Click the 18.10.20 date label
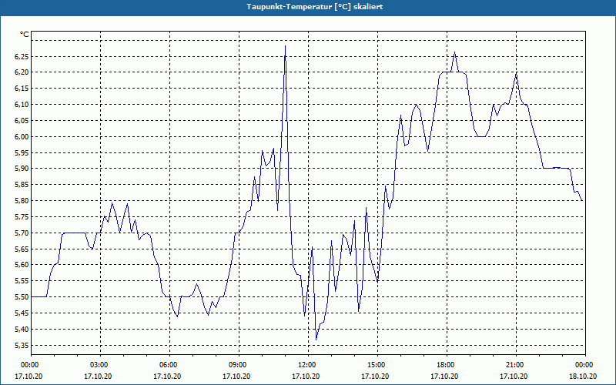The image size is (616, 385). (583, 376)
